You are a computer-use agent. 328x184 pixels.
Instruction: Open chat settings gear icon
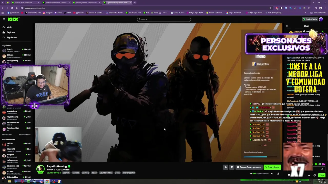tap(309, 175)
